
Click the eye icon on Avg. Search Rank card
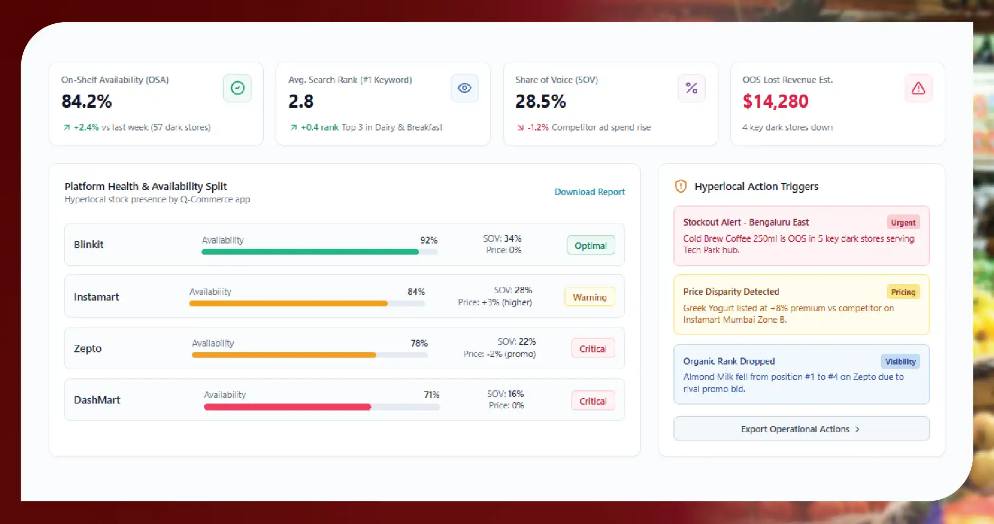coord(464,88)
